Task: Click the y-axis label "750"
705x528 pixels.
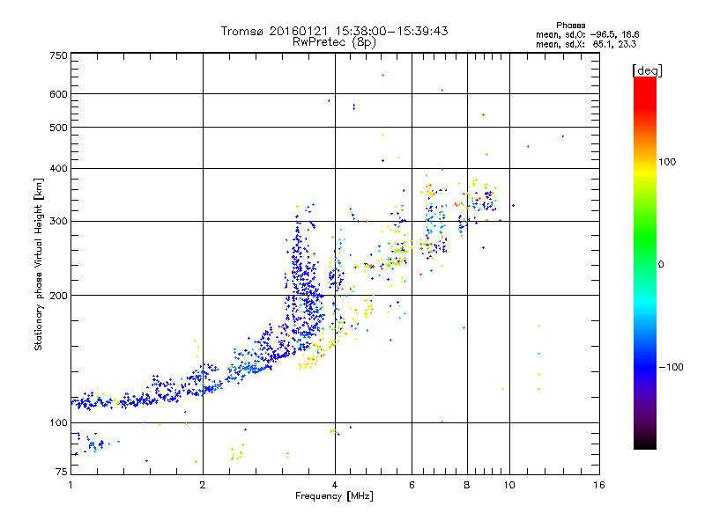Action: pyautogui.click(x=59, y=55)
